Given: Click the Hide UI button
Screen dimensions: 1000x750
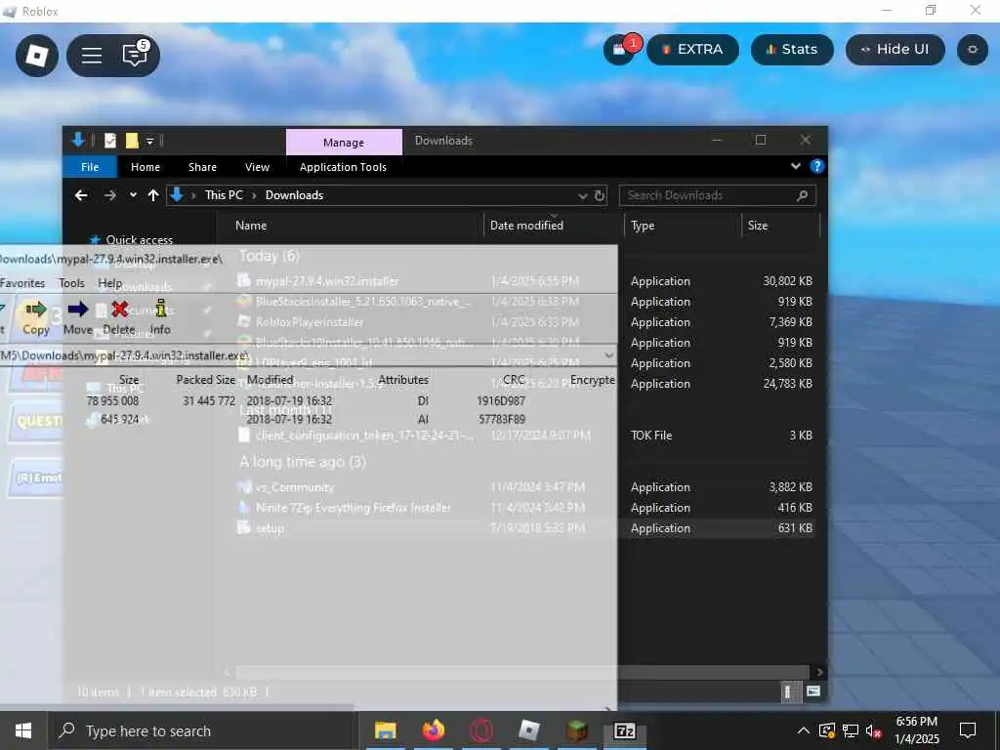Looking at the screenshot, I should (895, 50).
